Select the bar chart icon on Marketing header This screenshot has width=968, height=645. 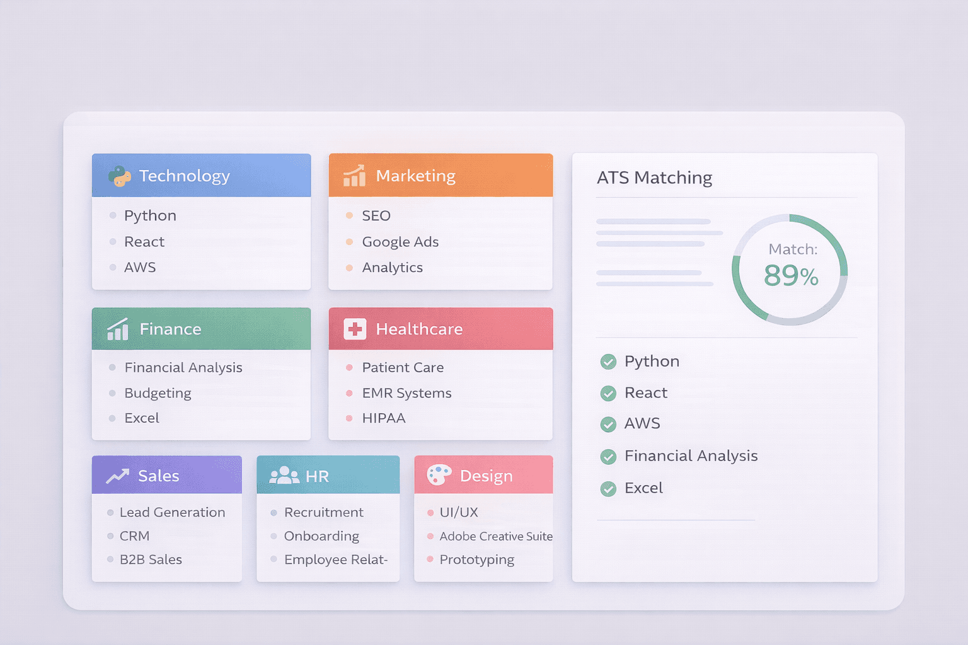[x=354, y=176]
